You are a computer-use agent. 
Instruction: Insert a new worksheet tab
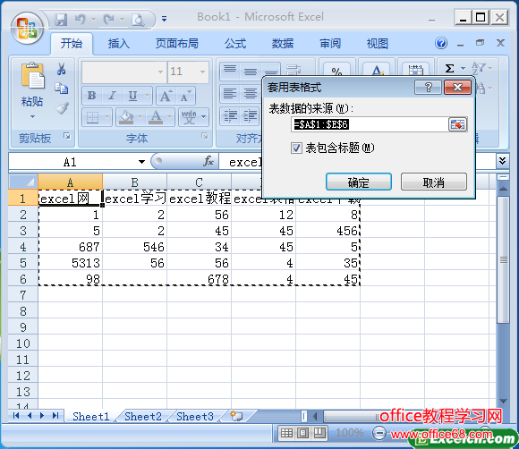click(237, 416)
